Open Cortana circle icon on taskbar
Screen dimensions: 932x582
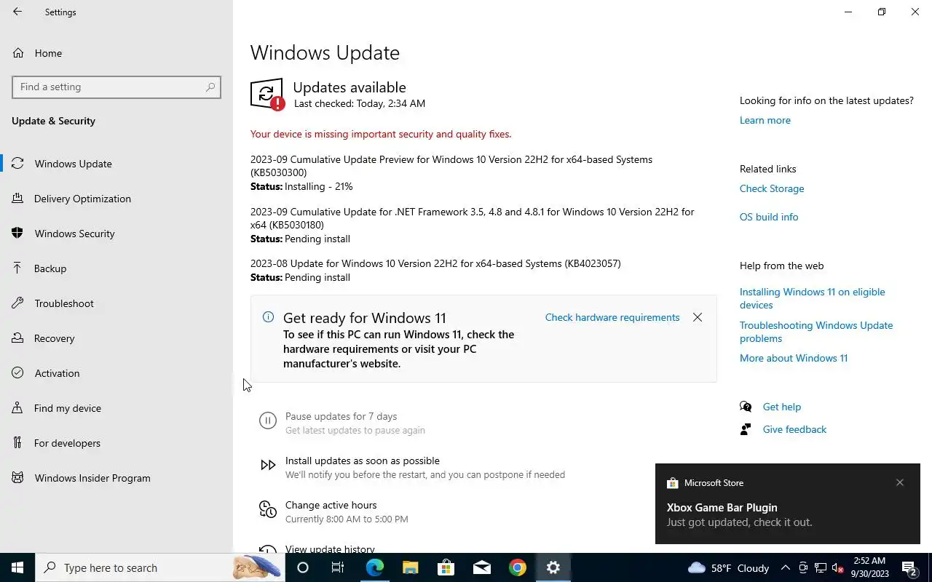click(x=303, y=567)
